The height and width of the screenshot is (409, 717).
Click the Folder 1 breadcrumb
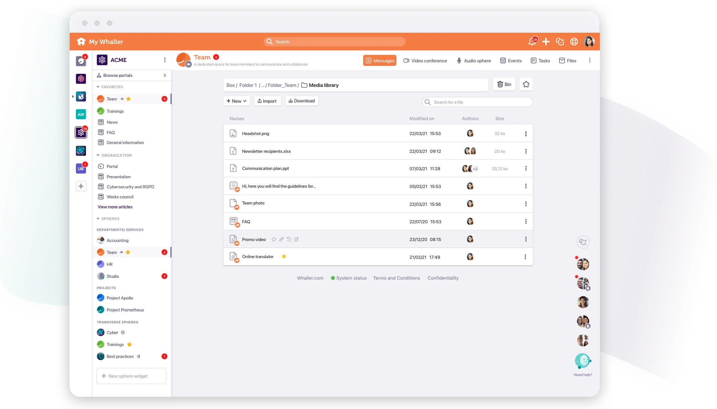point(248,85)
